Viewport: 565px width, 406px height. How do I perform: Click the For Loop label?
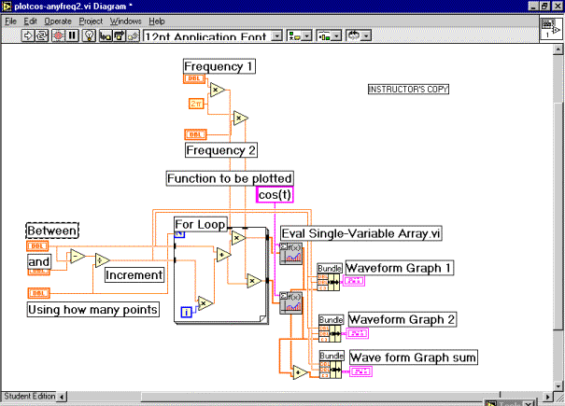point(201,224)
